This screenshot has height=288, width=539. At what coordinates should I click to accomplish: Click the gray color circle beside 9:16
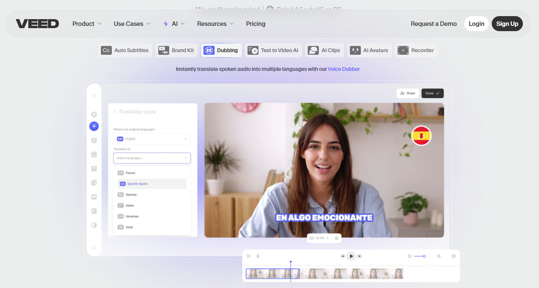click(x=336, y=238)
